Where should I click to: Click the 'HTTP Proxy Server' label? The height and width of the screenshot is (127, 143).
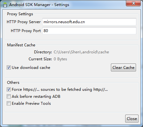[x=24, y=22]
